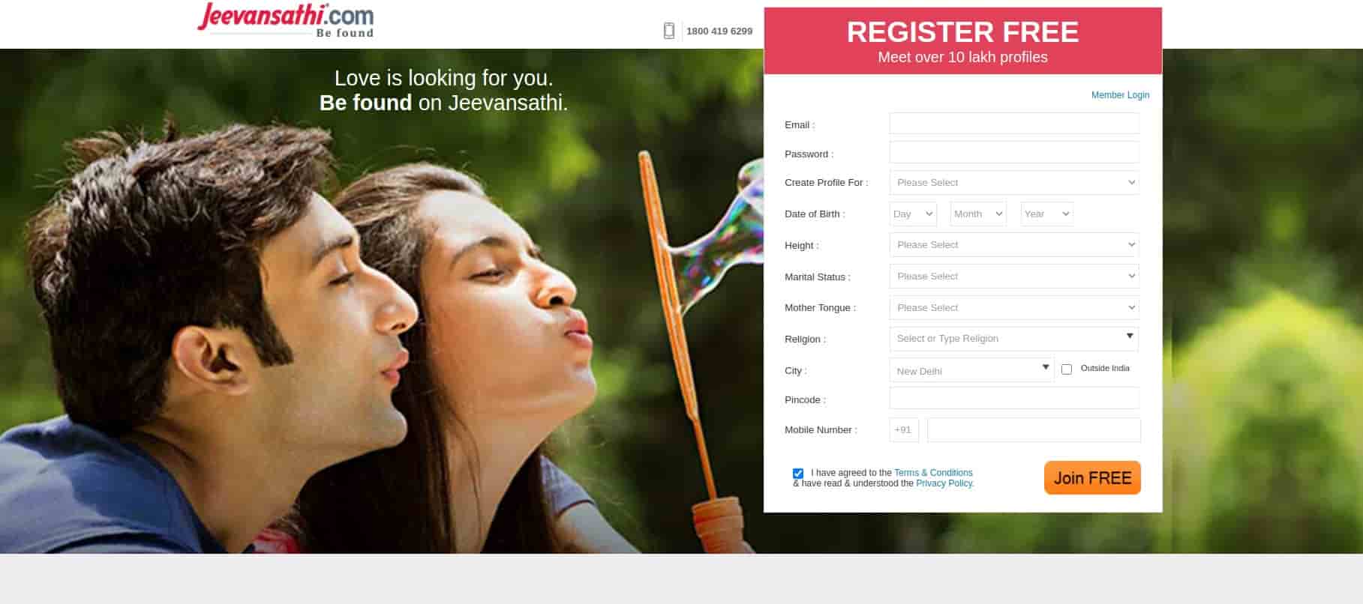The image size is (1363, 604).
Task: Click the Religion dropdown arrow icon
Action: [x=1129, y=336]
